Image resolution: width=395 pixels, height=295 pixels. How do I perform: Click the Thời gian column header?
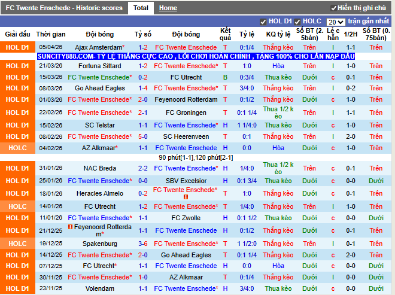coord(51,34)
